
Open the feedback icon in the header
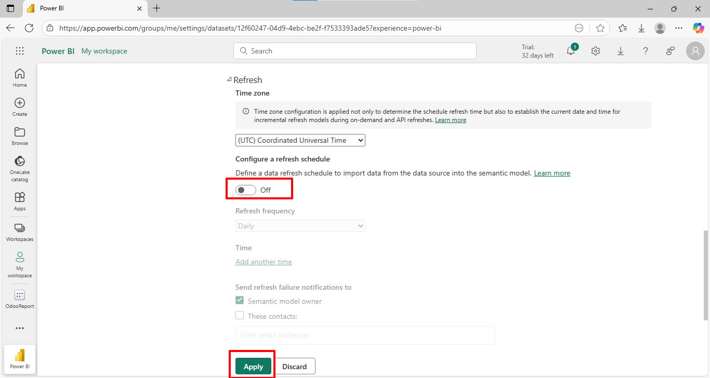(x=670, y=51)
